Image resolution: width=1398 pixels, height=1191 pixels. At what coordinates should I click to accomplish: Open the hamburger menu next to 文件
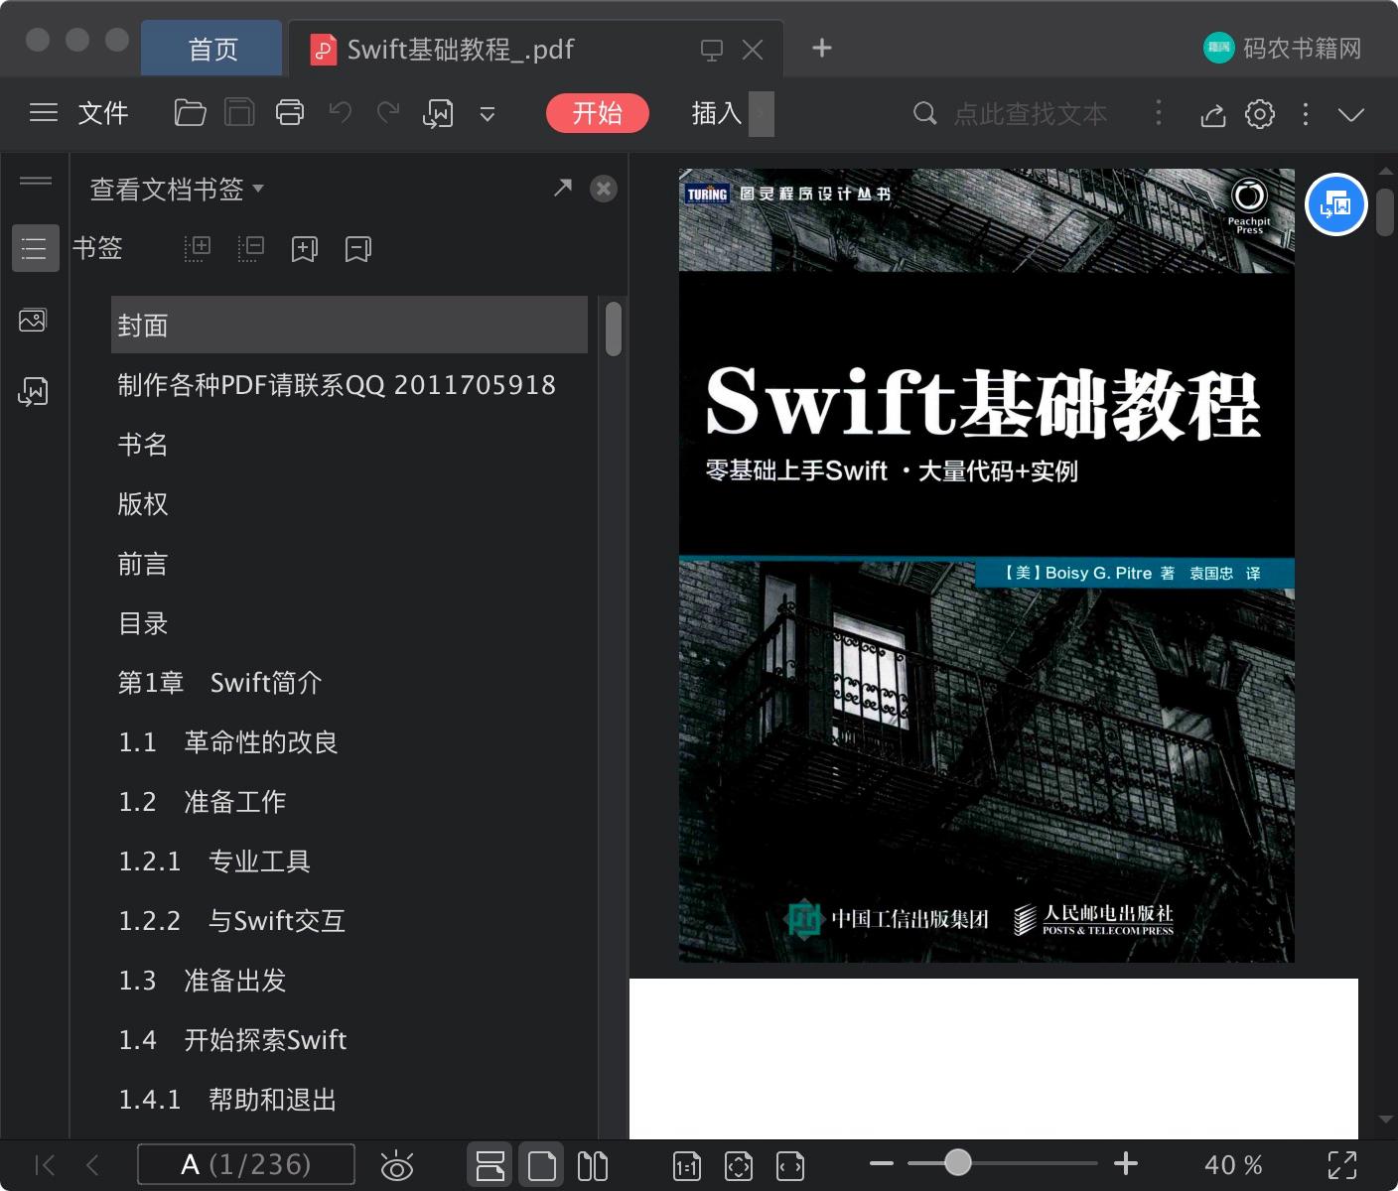tap(44, 113)
